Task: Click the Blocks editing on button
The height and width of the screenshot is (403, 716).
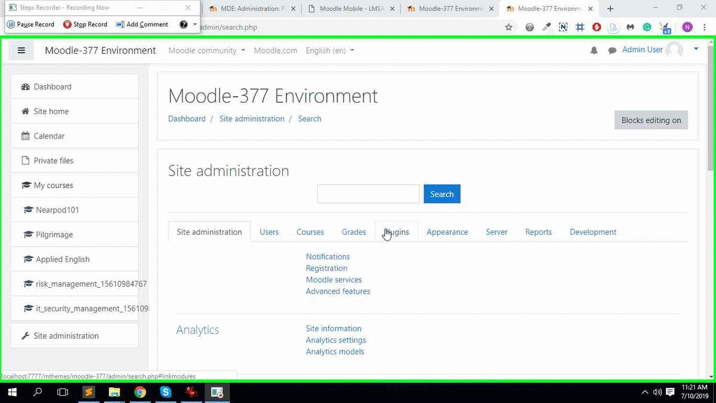Action: tap(651, 120)
